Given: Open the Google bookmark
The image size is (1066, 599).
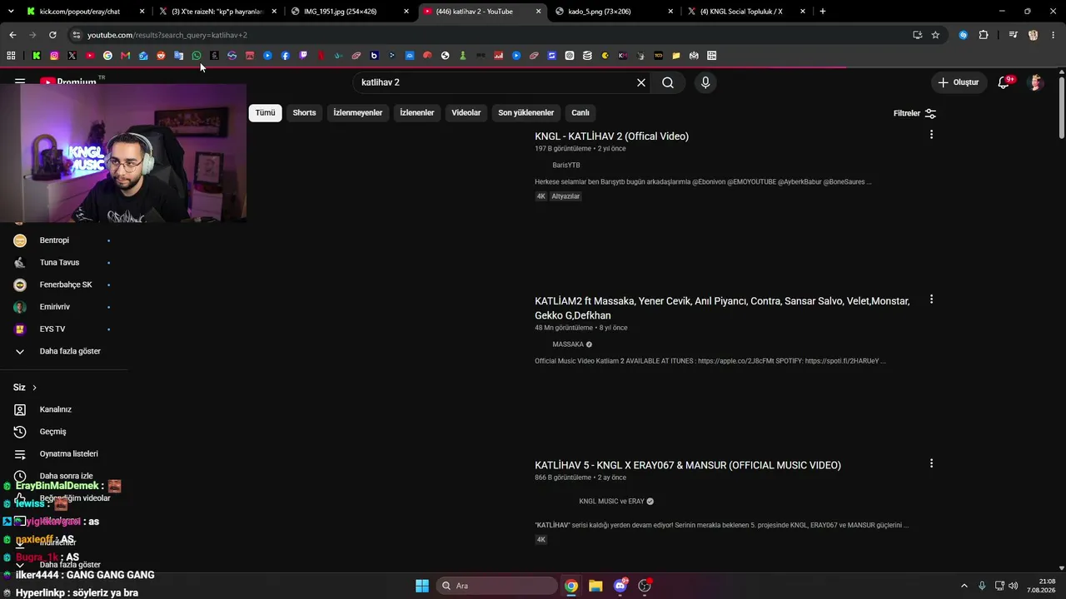Looking at the screenshot, I should pyautogui.click(x=107, y=56).
